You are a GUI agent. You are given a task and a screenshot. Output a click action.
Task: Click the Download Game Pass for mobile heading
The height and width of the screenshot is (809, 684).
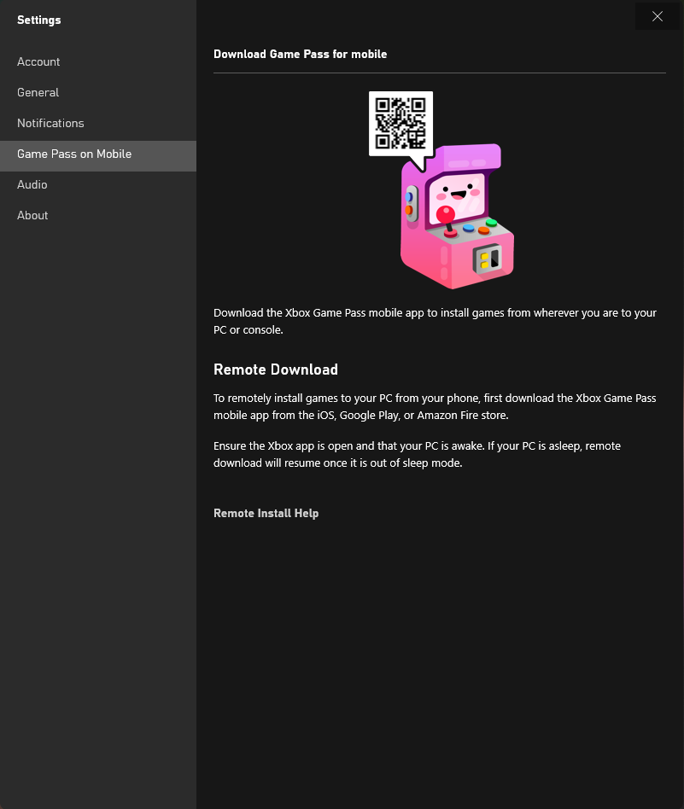[x=300, y=54]
